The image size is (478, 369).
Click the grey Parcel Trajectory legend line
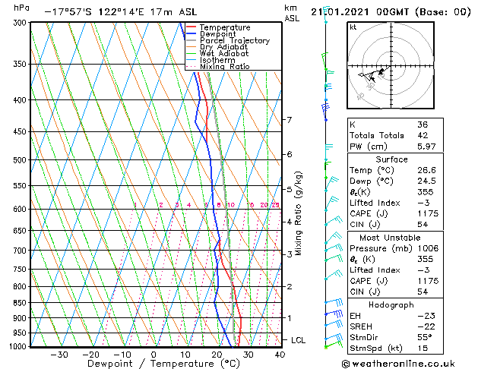point(191,40)
